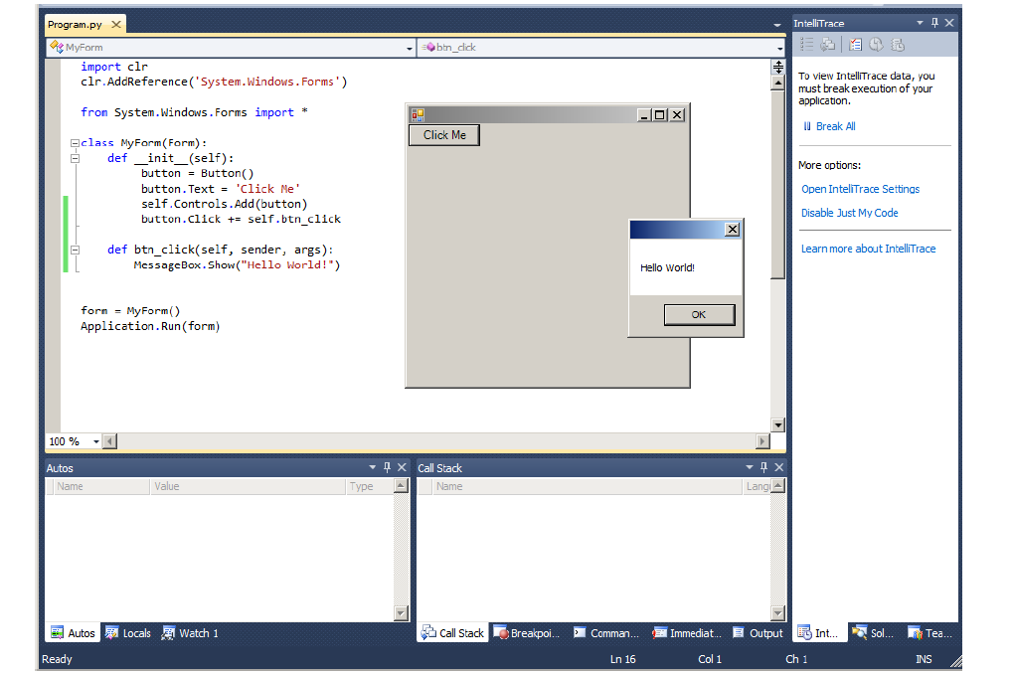
Task: Switch to the Output tab
Action: click(758, 633)
